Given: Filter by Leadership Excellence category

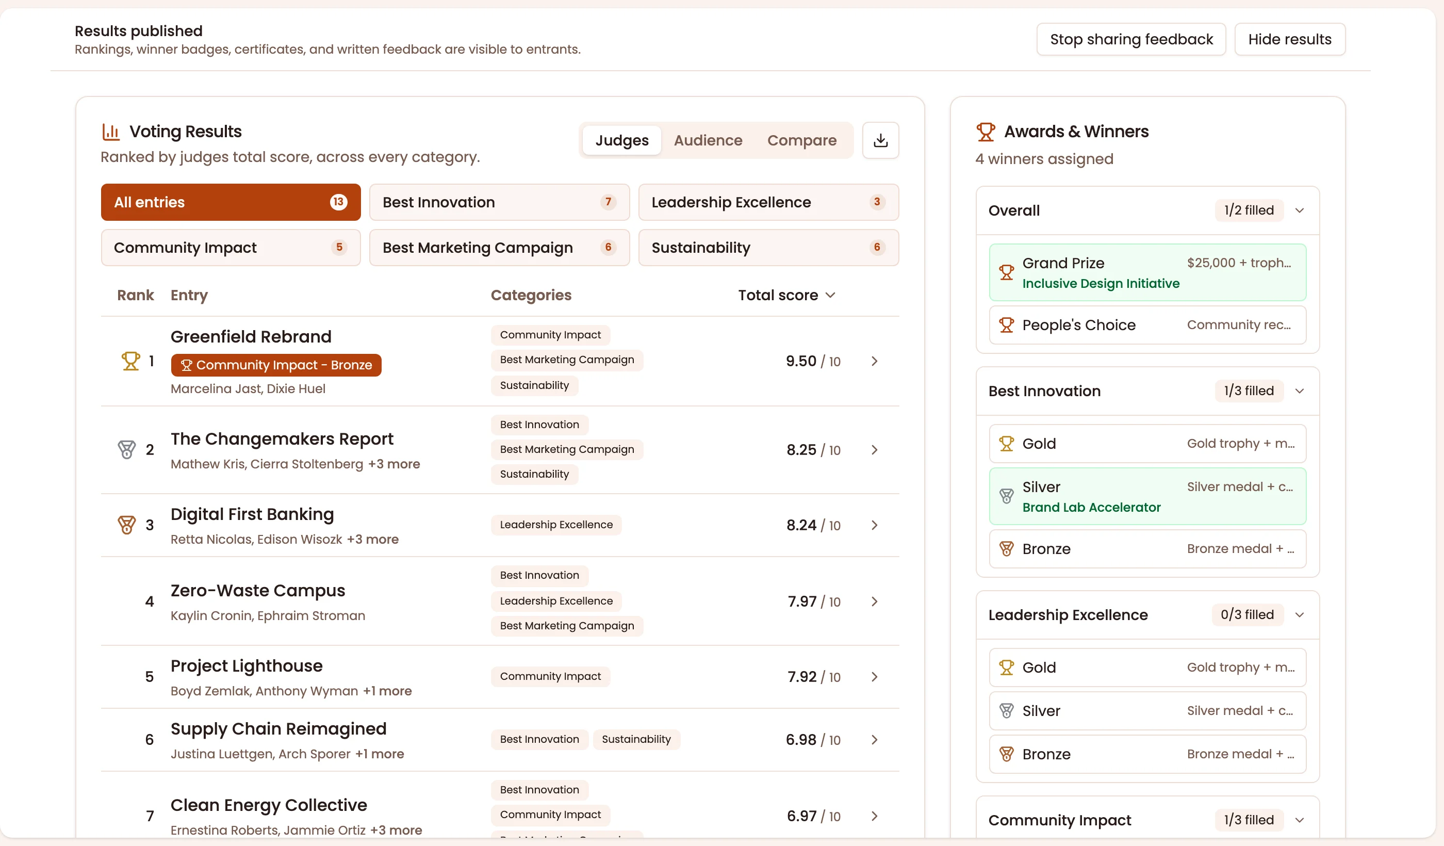Looking at the screenshot, I should point(768,202).
